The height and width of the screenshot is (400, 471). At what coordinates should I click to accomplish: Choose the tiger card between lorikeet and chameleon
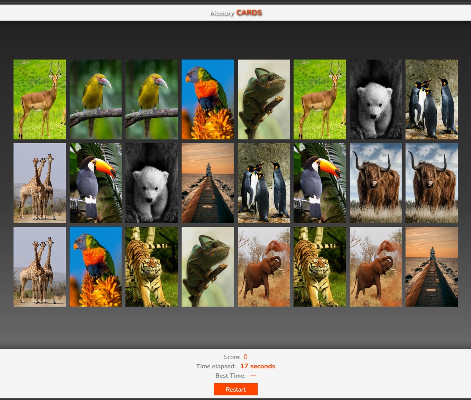pyautogui.click(x=152, y=267)
